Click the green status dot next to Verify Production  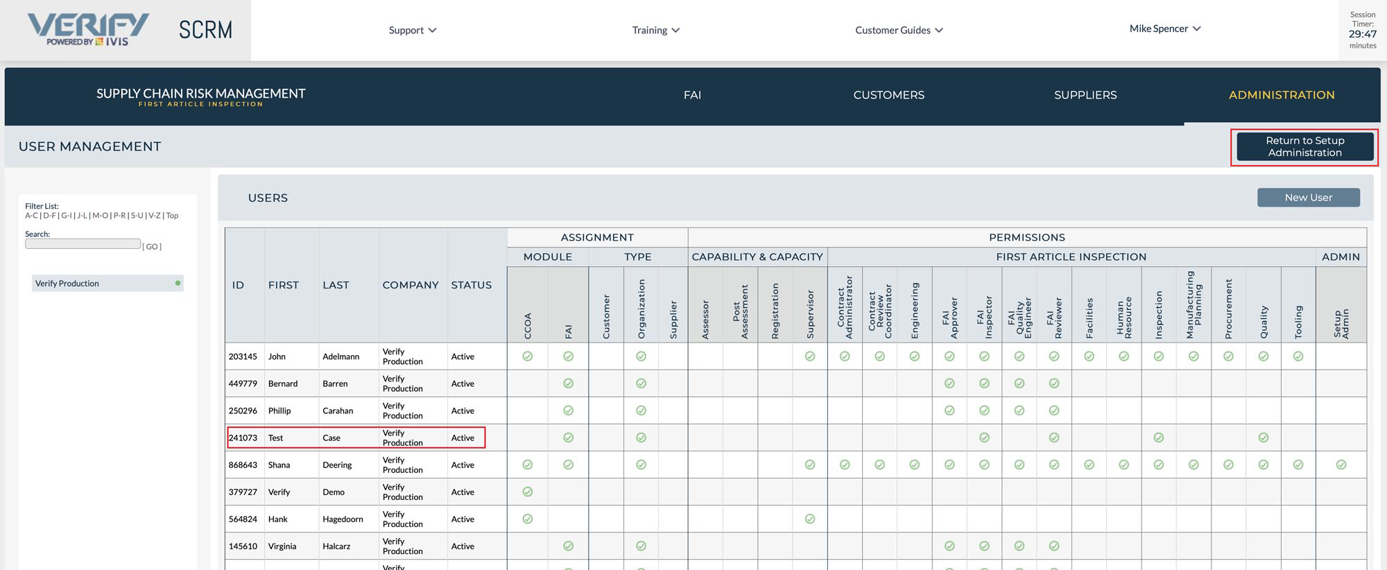178,283
